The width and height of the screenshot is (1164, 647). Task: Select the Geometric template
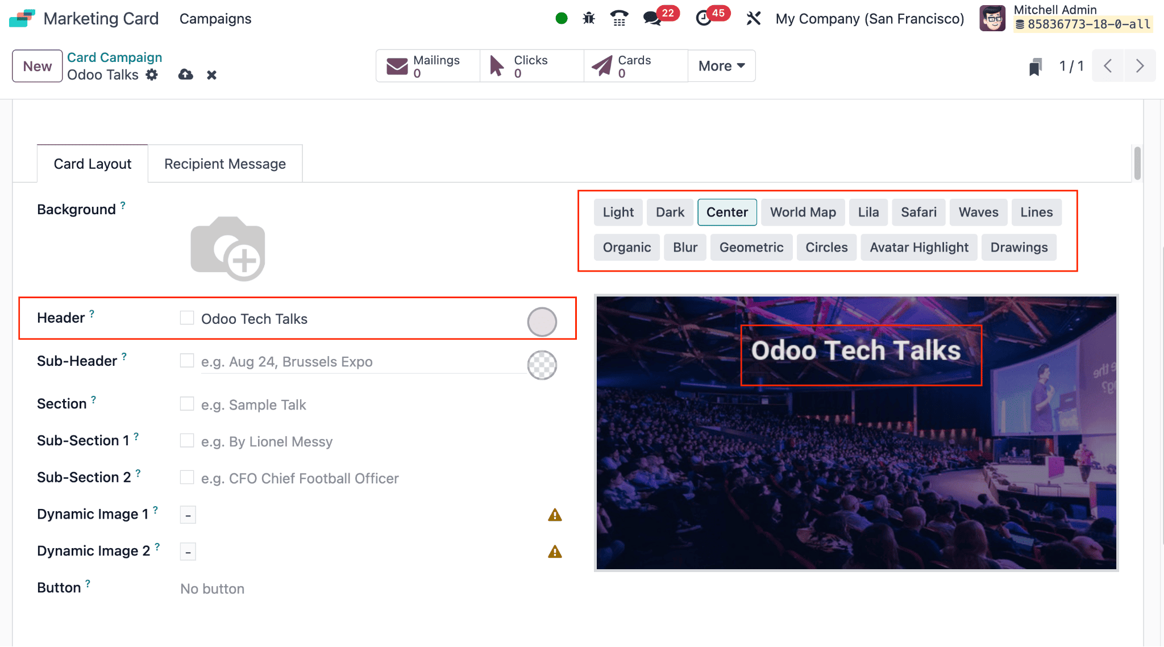coord(751,248)
